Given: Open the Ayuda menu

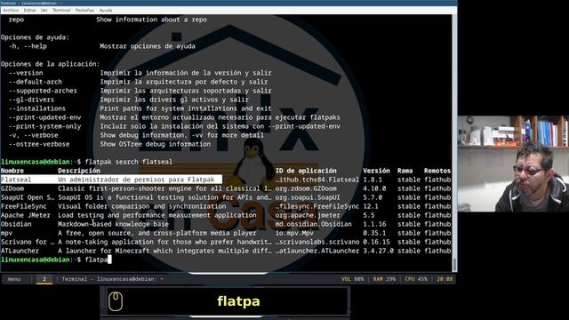Looking at the screenshot, I should tap(106, 10).
